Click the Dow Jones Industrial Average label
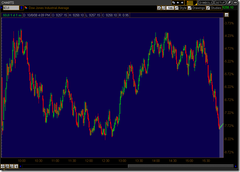This screenshot has height=172, width=240. point(49,8)
